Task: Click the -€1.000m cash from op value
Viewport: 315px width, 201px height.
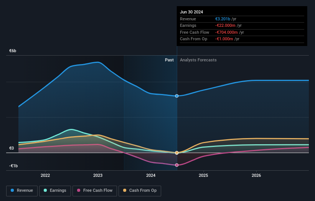Action: 224,39
